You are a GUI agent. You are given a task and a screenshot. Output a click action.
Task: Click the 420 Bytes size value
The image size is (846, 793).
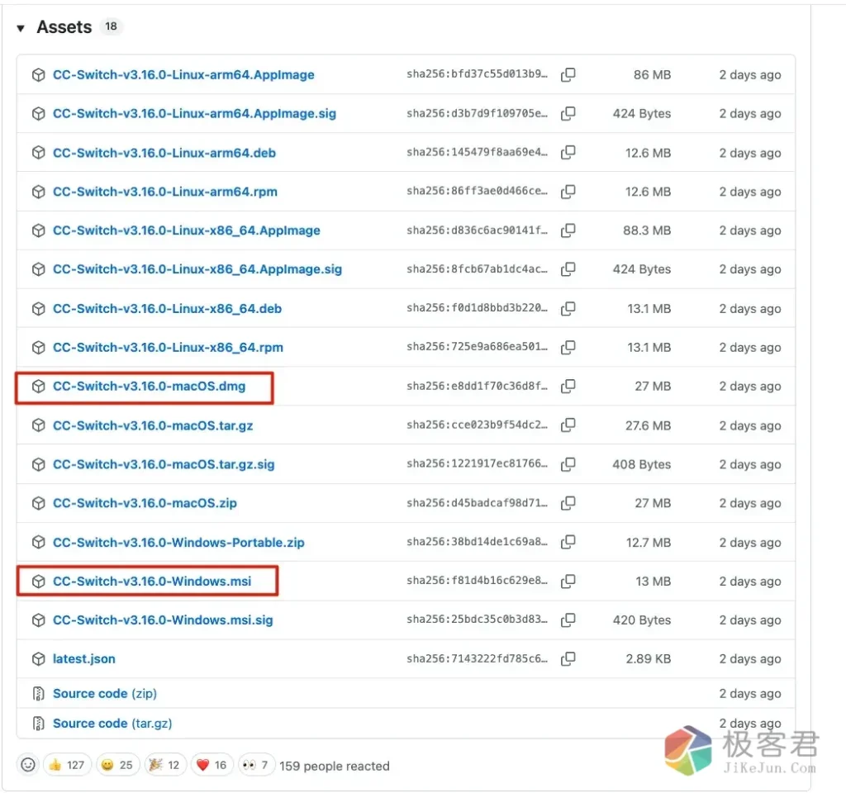point(641,620)
